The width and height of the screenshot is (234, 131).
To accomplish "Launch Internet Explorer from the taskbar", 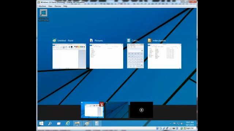I will point(68,123).
